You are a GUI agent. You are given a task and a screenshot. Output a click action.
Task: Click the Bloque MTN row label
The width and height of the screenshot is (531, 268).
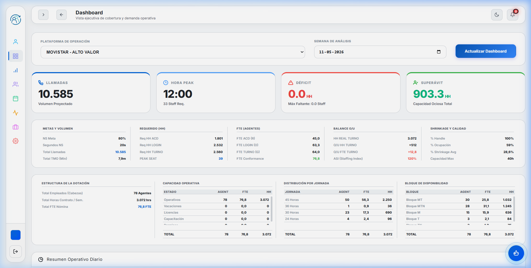coord(415,206)
